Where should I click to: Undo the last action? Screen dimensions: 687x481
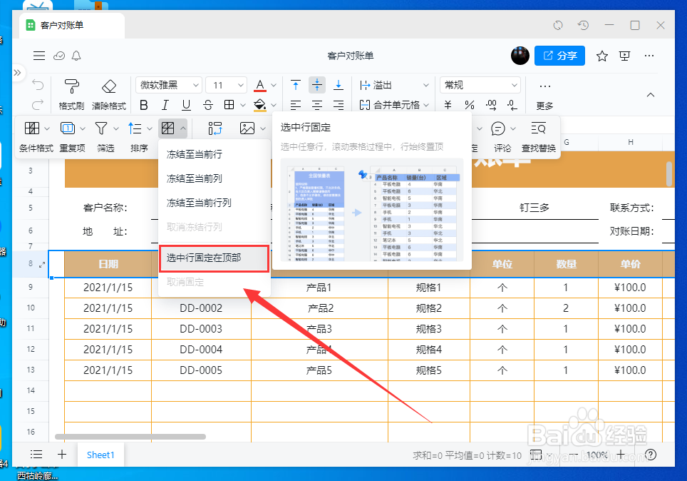[x=38, y=85]
